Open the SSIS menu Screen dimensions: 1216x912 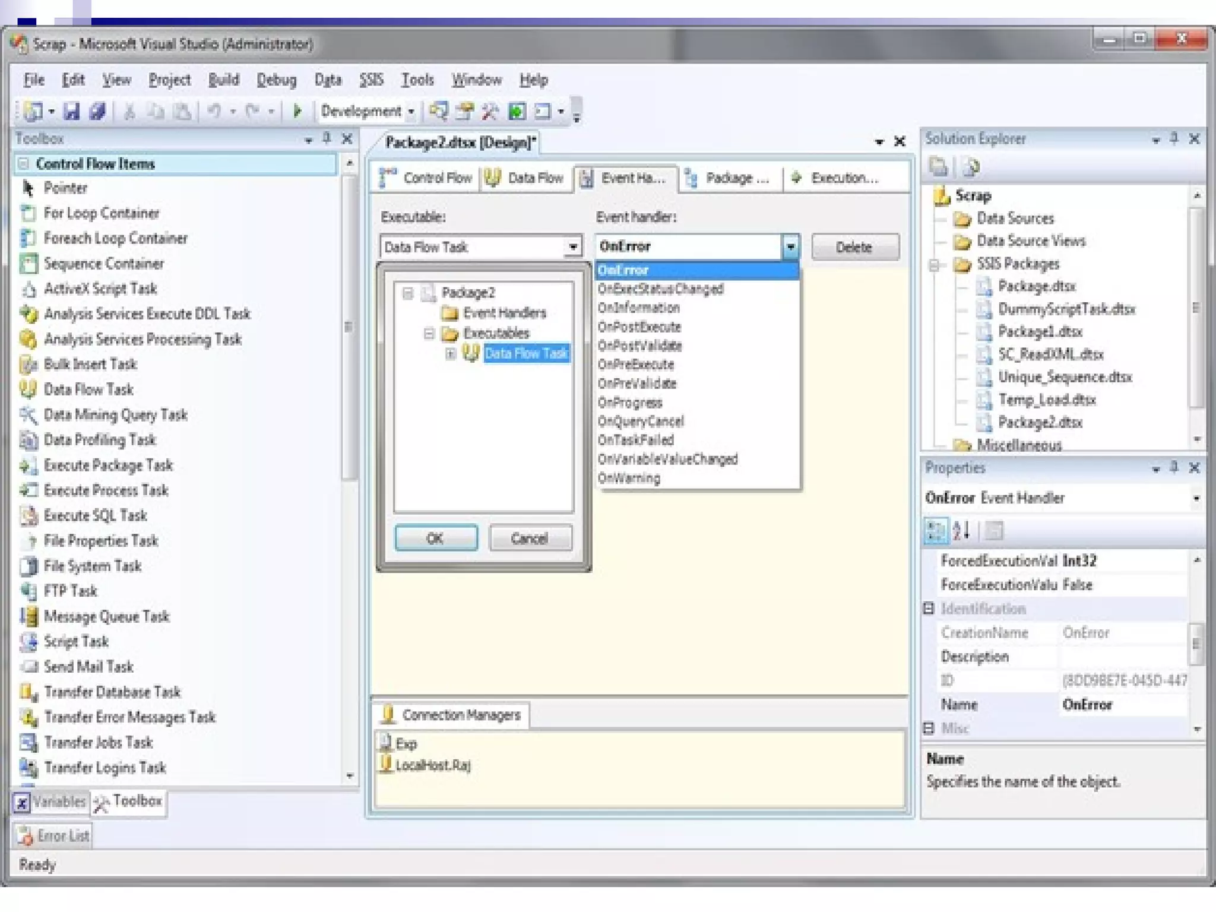click(x=371, y=80)
